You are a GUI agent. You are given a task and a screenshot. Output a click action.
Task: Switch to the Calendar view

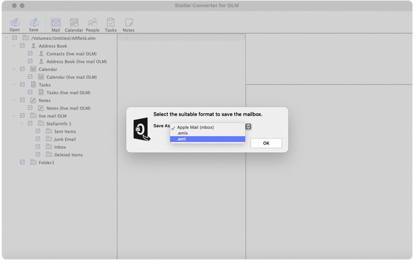(x=74, y=23)
